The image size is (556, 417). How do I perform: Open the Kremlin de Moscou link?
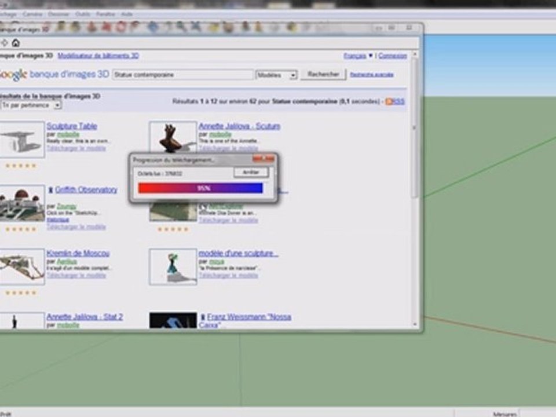(78, 253)
